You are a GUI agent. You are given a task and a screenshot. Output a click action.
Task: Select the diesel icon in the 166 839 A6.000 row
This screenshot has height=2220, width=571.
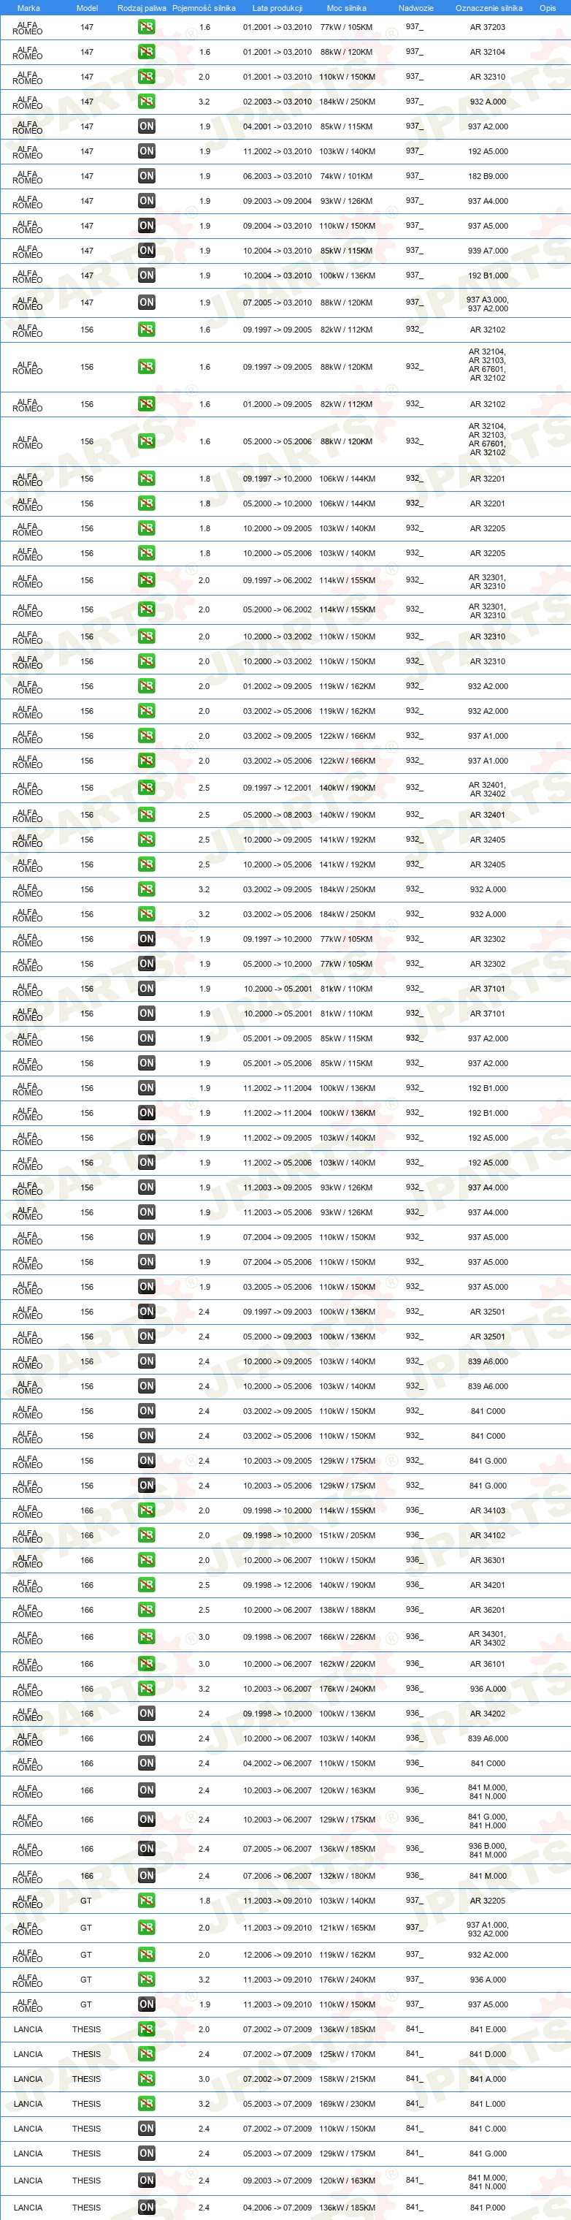[x=147, y=1739]
